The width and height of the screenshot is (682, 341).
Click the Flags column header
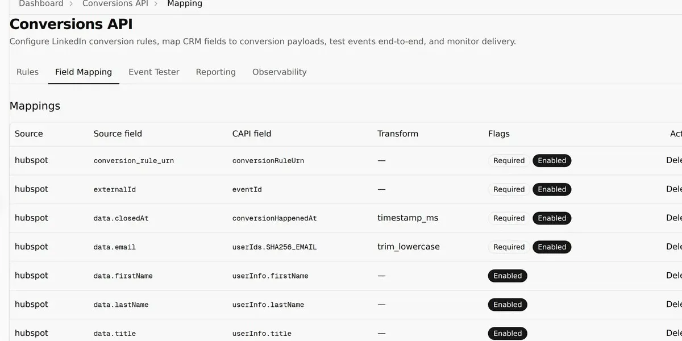coord(499,134)
